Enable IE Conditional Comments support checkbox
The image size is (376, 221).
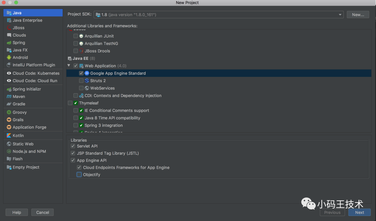click(x=76, y=110)
